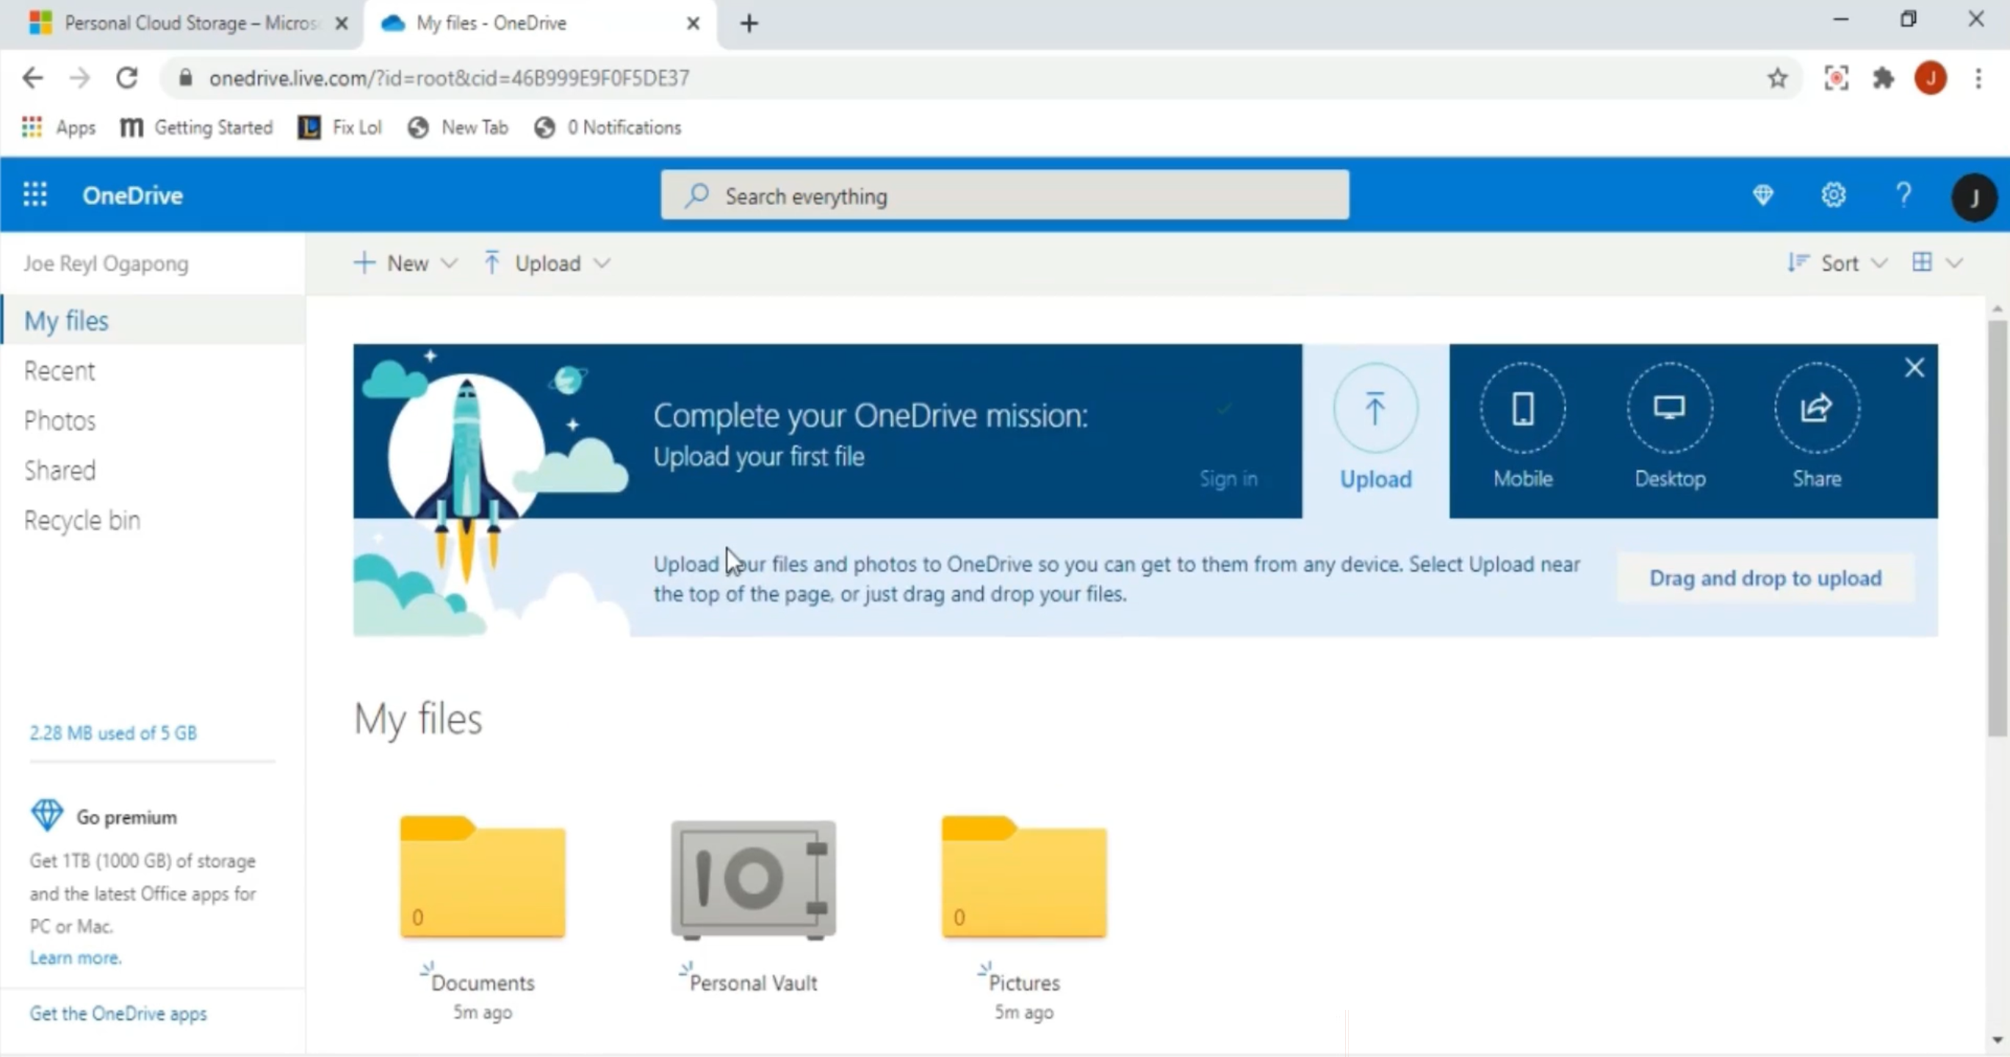The image size is (2010, 1057).
Task: Click the browser extensions puzzle icon
Action: click(1884, 77)
